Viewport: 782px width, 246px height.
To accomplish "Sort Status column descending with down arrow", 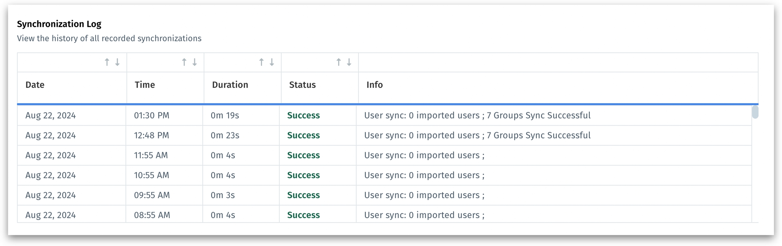I will [x=349, y=62].
